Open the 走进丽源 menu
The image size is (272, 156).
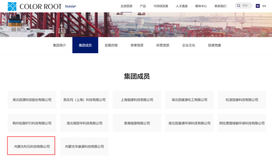126,6
